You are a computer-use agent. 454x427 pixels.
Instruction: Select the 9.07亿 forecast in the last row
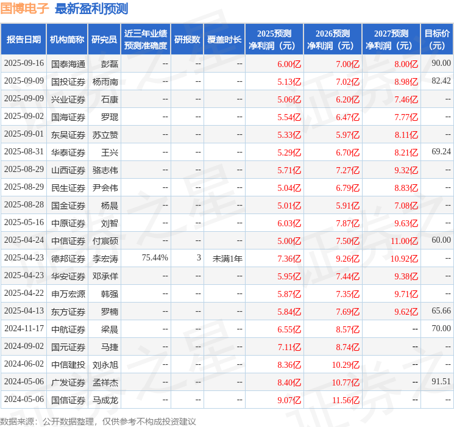pos(289,400)
